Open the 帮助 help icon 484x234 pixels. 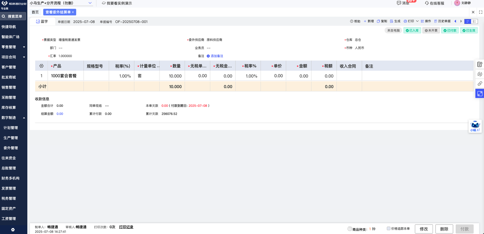(352, 22)
